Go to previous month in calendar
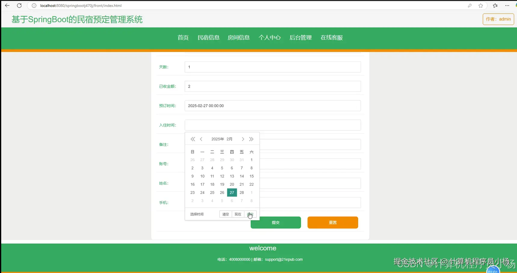Viewport: 517px width, 273px height. coord(201,139)
